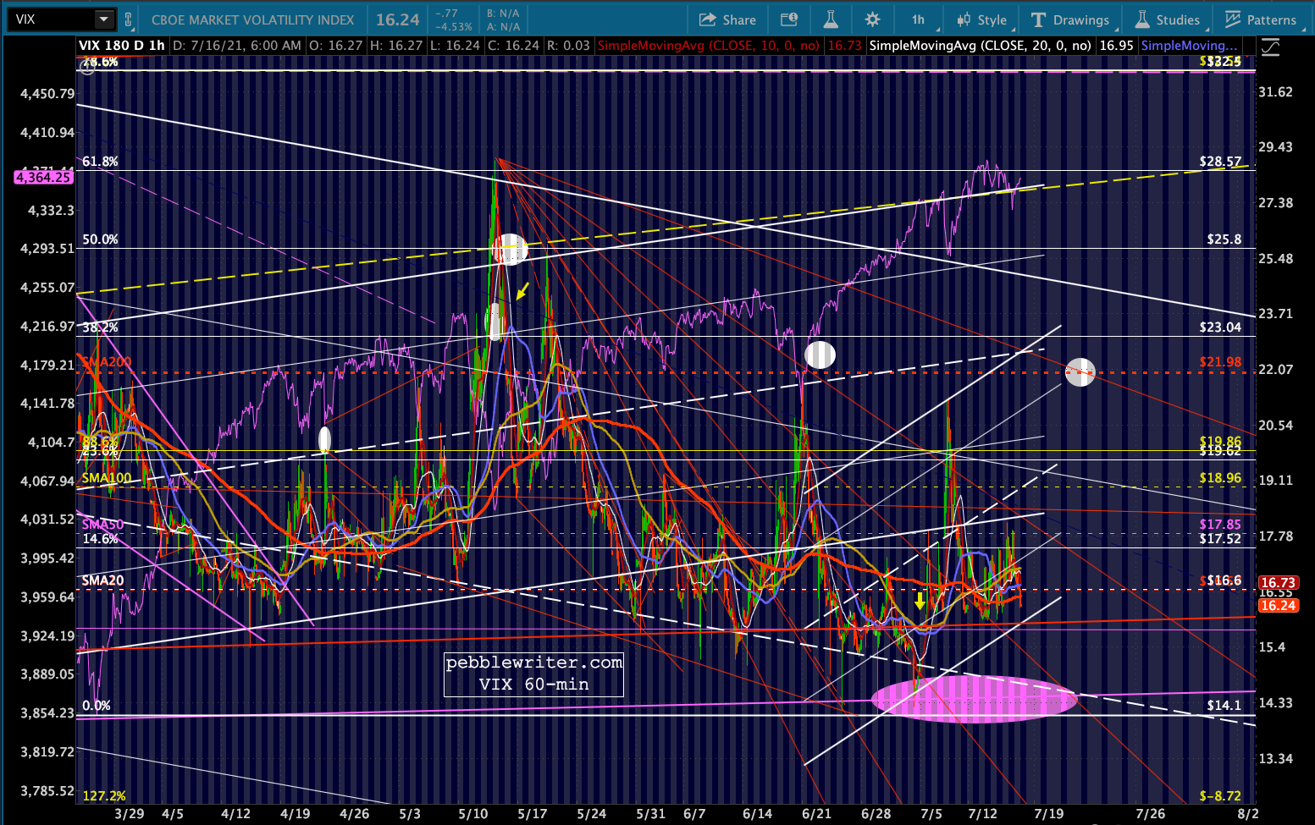This screenshot has height=825, width=1315.
Task: Toggle the chart legend collapse icon
Action: (x=1270, y=47)
